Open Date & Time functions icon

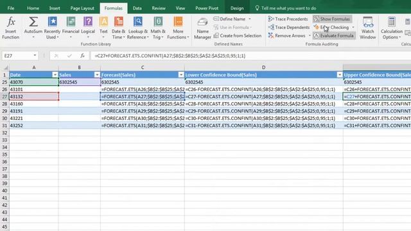(119, 22)
